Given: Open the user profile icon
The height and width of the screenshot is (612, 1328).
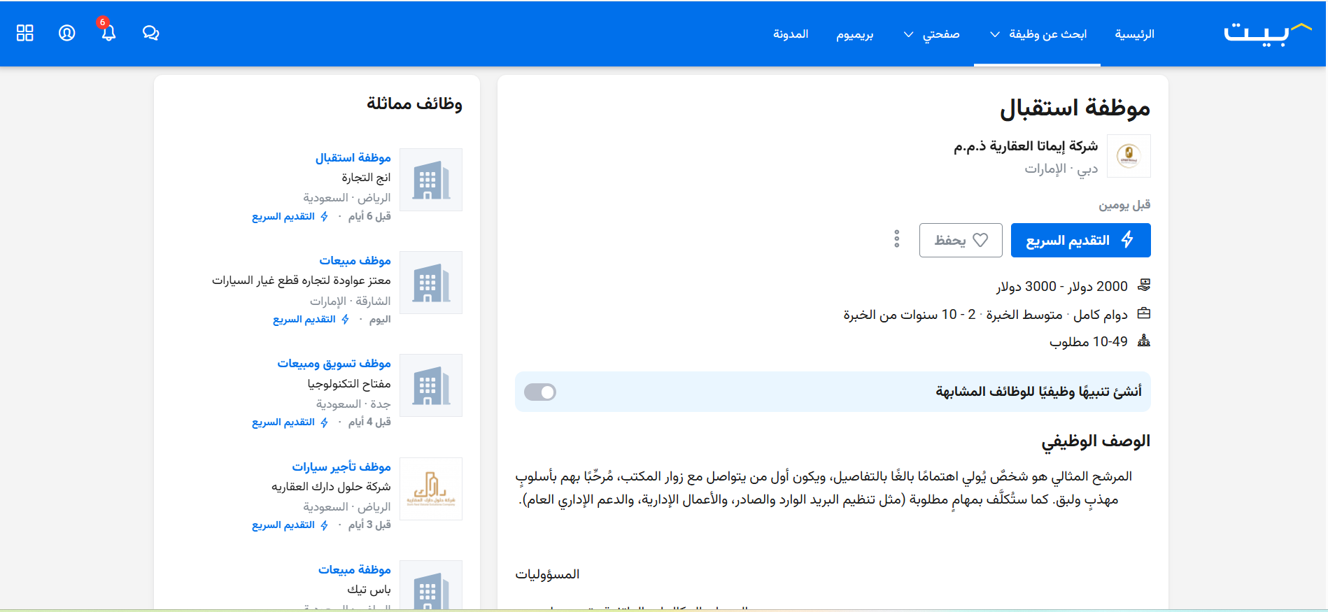Looking at the screenshot, I should [67, 33].
